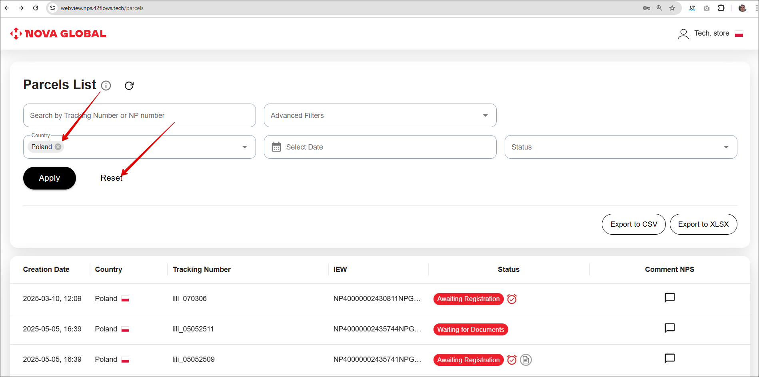Viewport: 759px width, 377px height.
Task: Click the Reset filters link
Action: click(x=111, y=178)
